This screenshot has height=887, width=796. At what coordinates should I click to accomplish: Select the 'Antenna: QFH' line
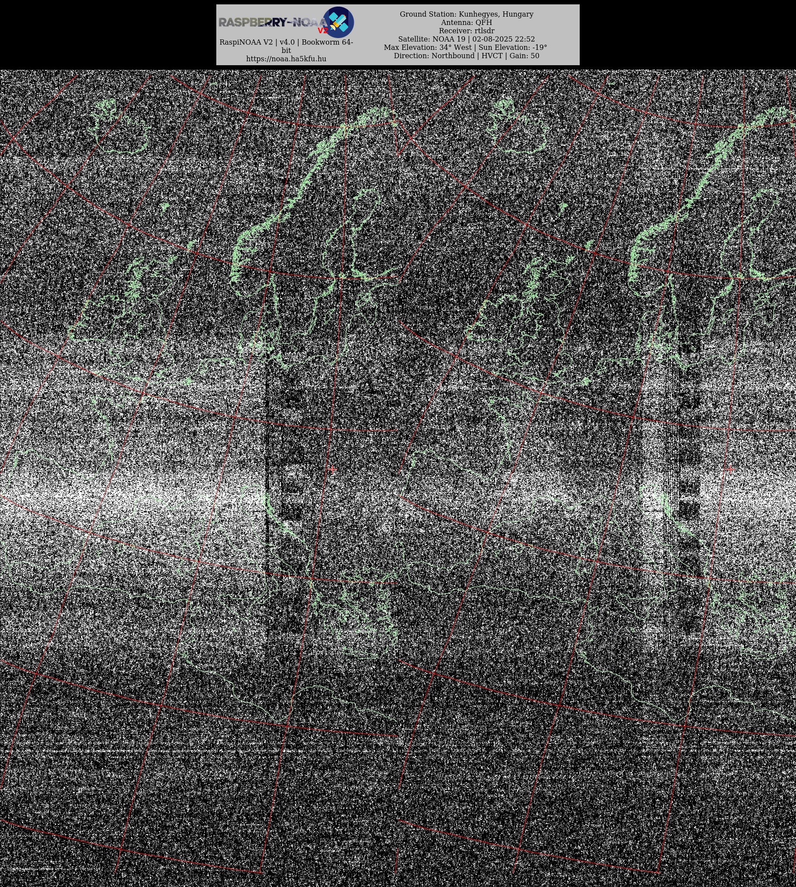click(x=466, y=22)
